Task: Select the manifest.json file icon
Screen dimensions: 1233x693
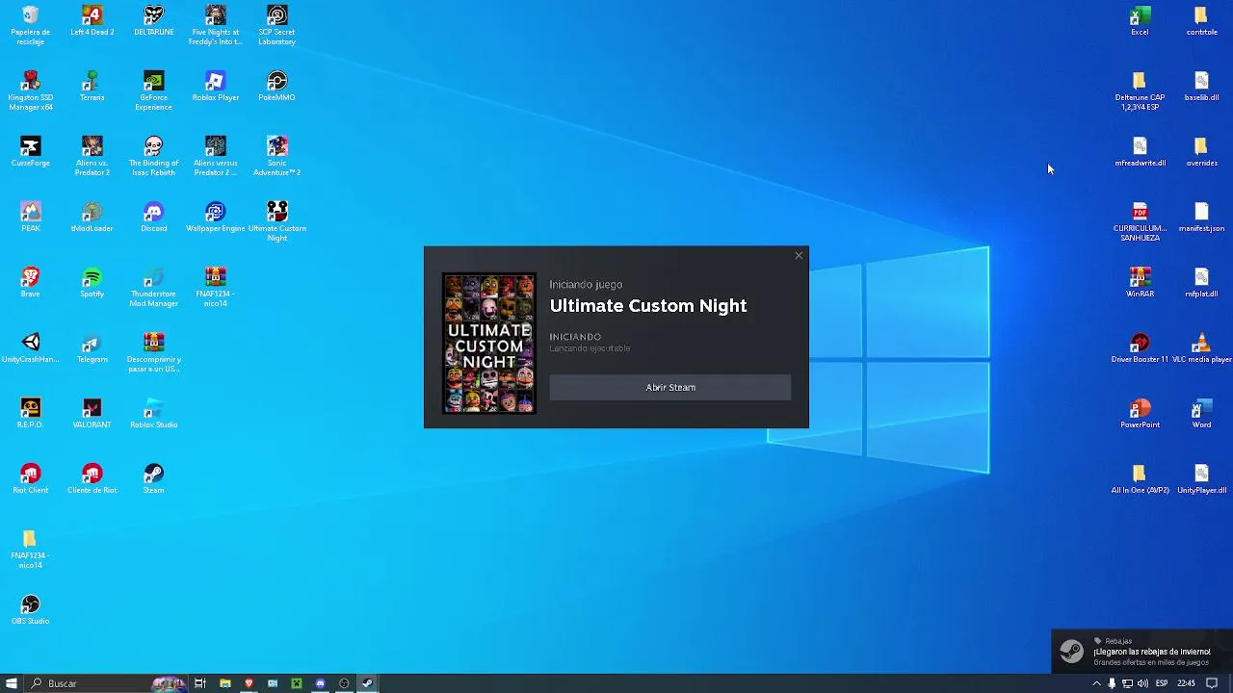Action: coord(1202,218)
